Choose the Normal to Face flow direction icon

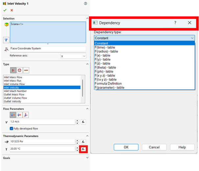pyautogui.click(x=13, y=115)
